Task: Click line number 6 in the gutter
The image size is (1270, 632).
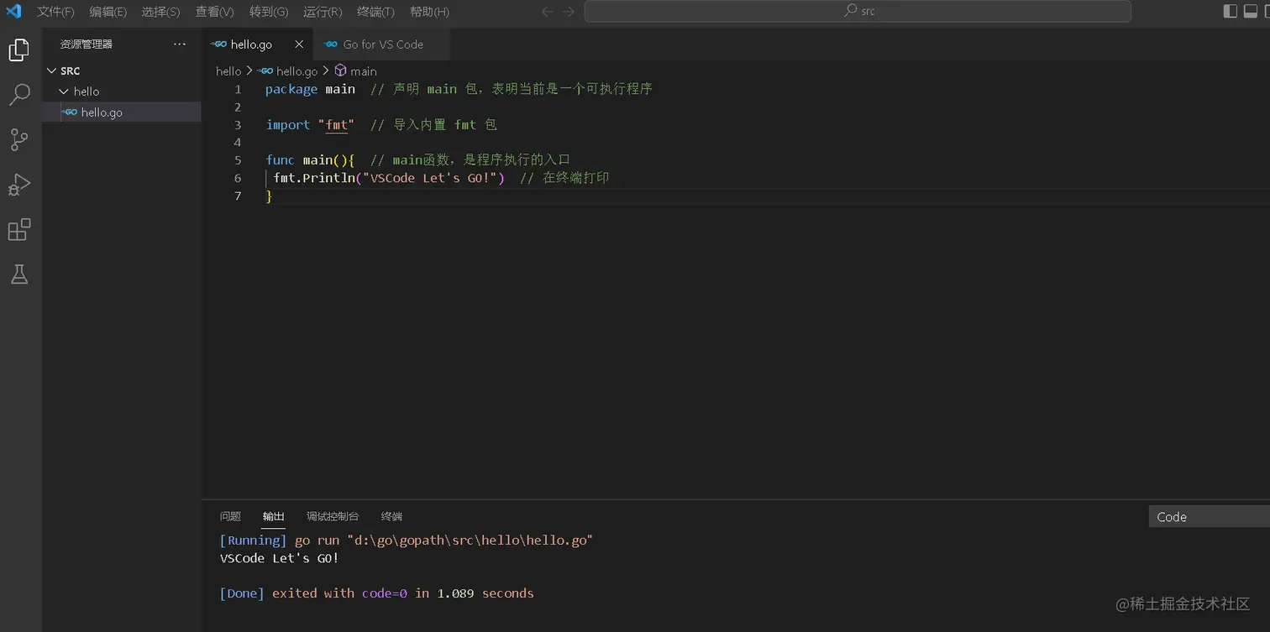Action: [238, 178]
